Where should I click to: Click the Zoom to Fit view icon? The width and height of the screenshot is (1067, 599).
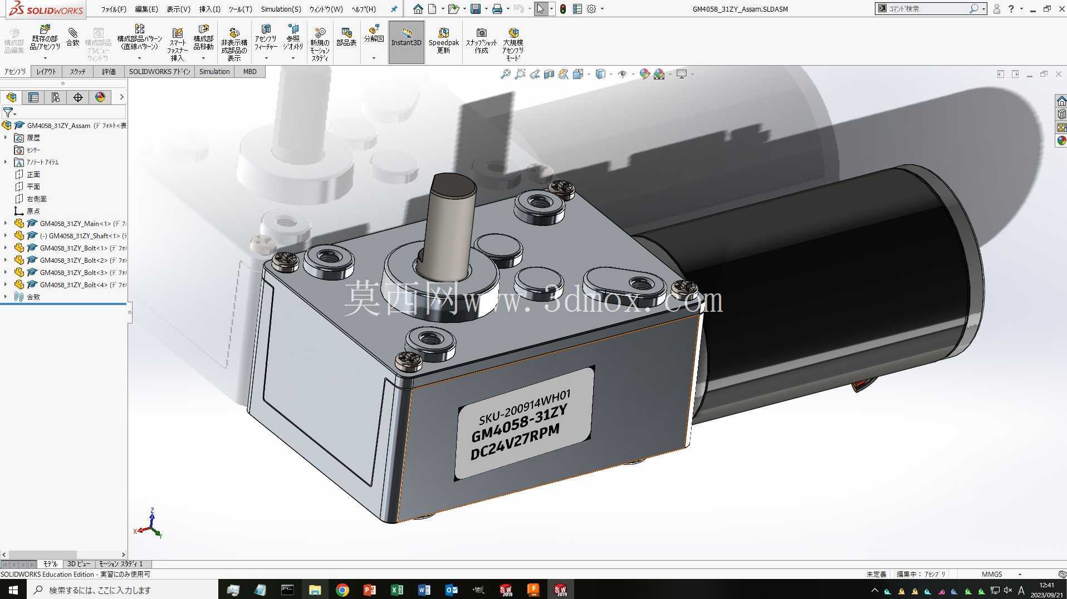tap(505, 74)
